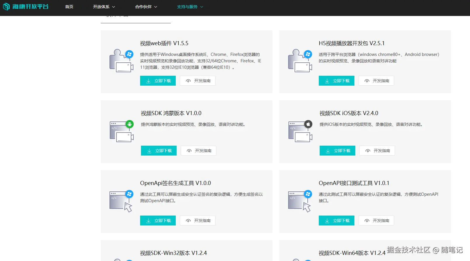Select the H5视频播放器开发包 V2.5.1 title

point(351,43)
